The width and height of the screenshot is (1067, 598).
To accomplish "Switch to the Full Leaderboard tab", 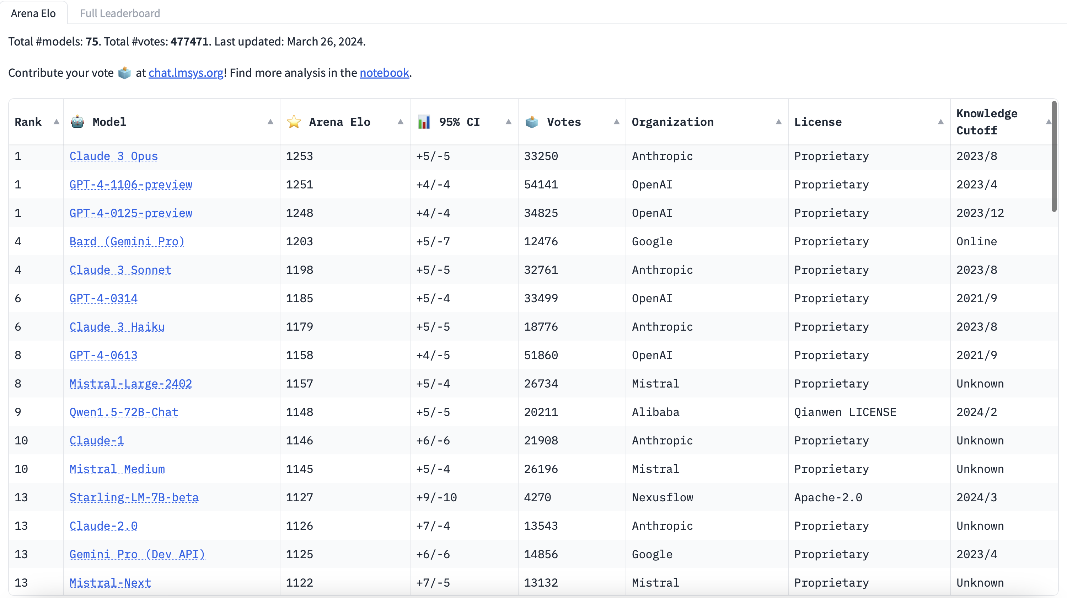I will (120, 13).
